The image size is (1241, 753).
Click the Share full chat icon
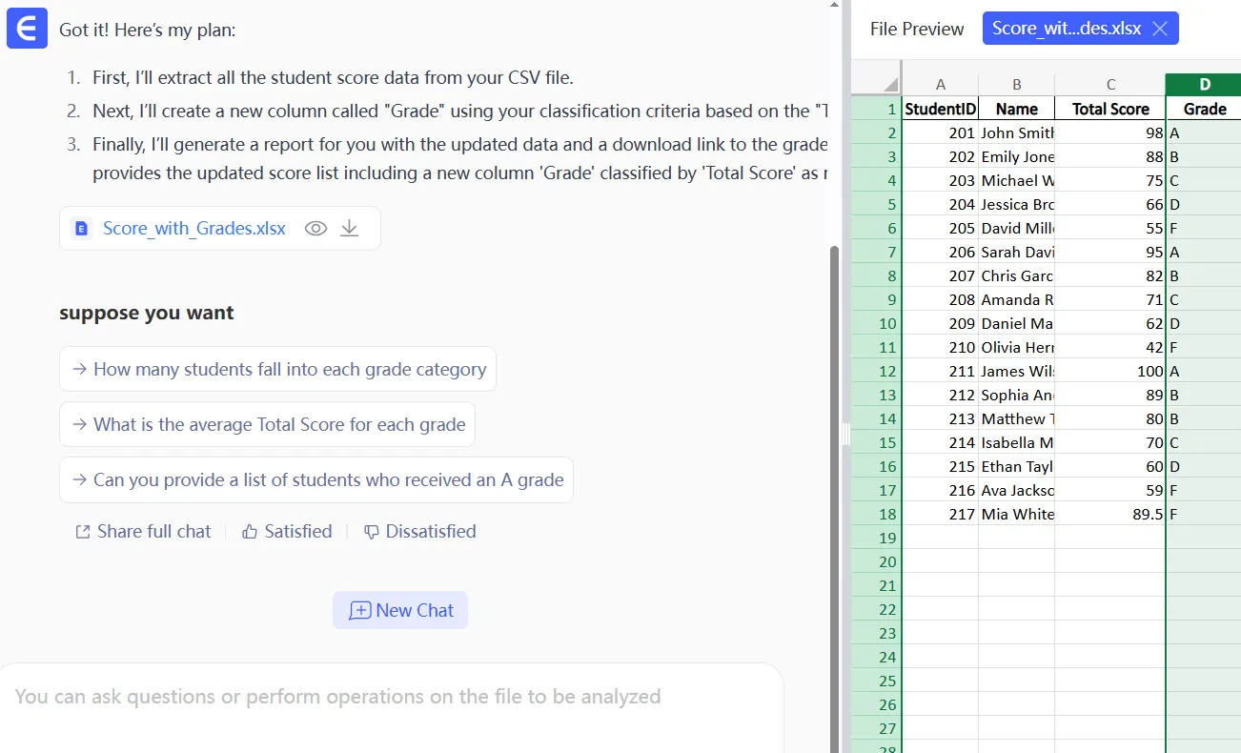tap(83, 532)
